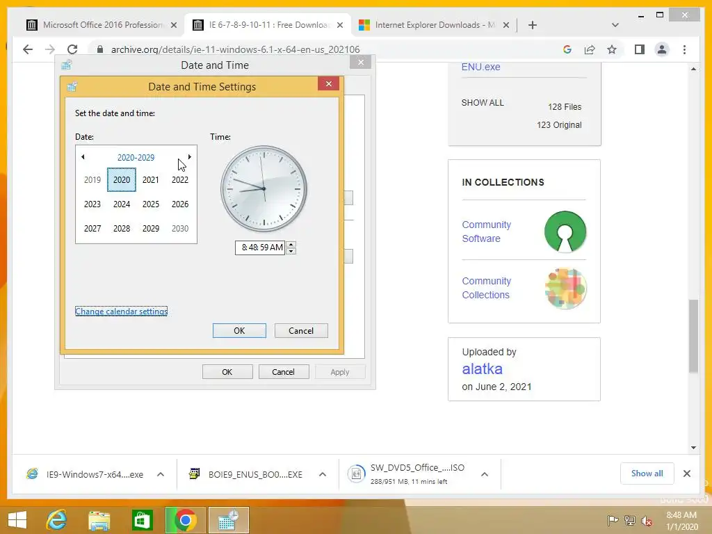Increase time with spinner up arrow
Viewport: 712px width, 534px height.
point(291,244)
